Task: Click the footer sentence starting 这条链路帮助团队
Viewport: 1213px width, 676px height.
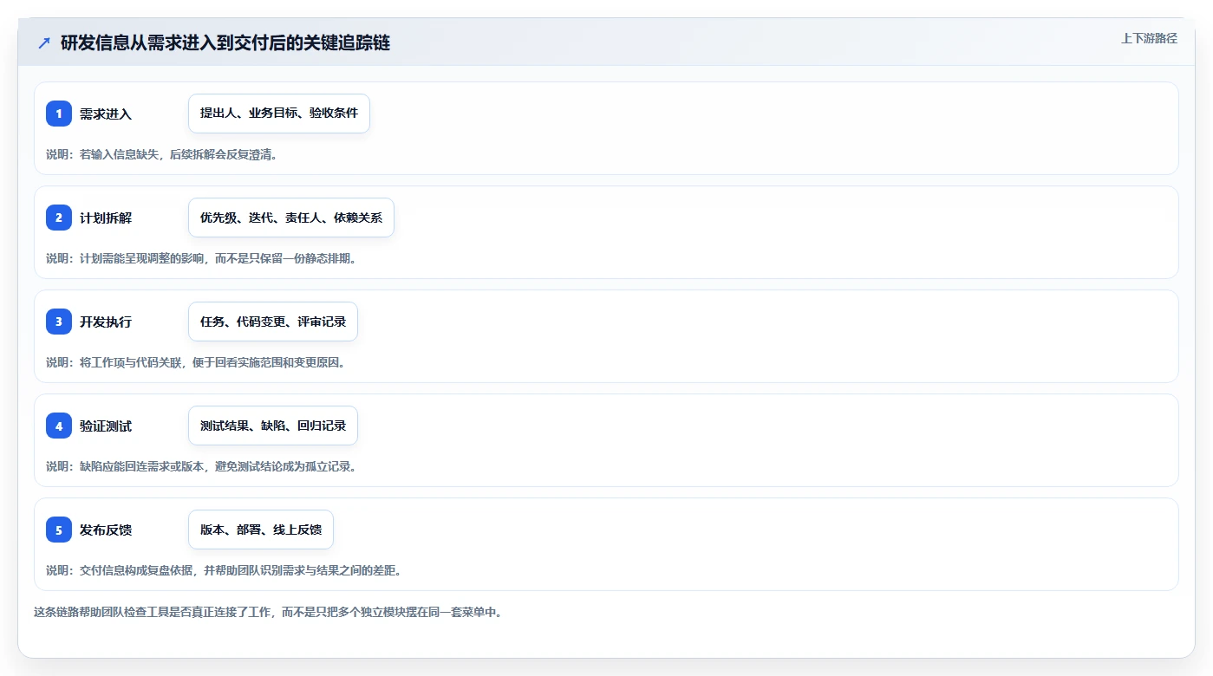Action: [x=268, y=612]
